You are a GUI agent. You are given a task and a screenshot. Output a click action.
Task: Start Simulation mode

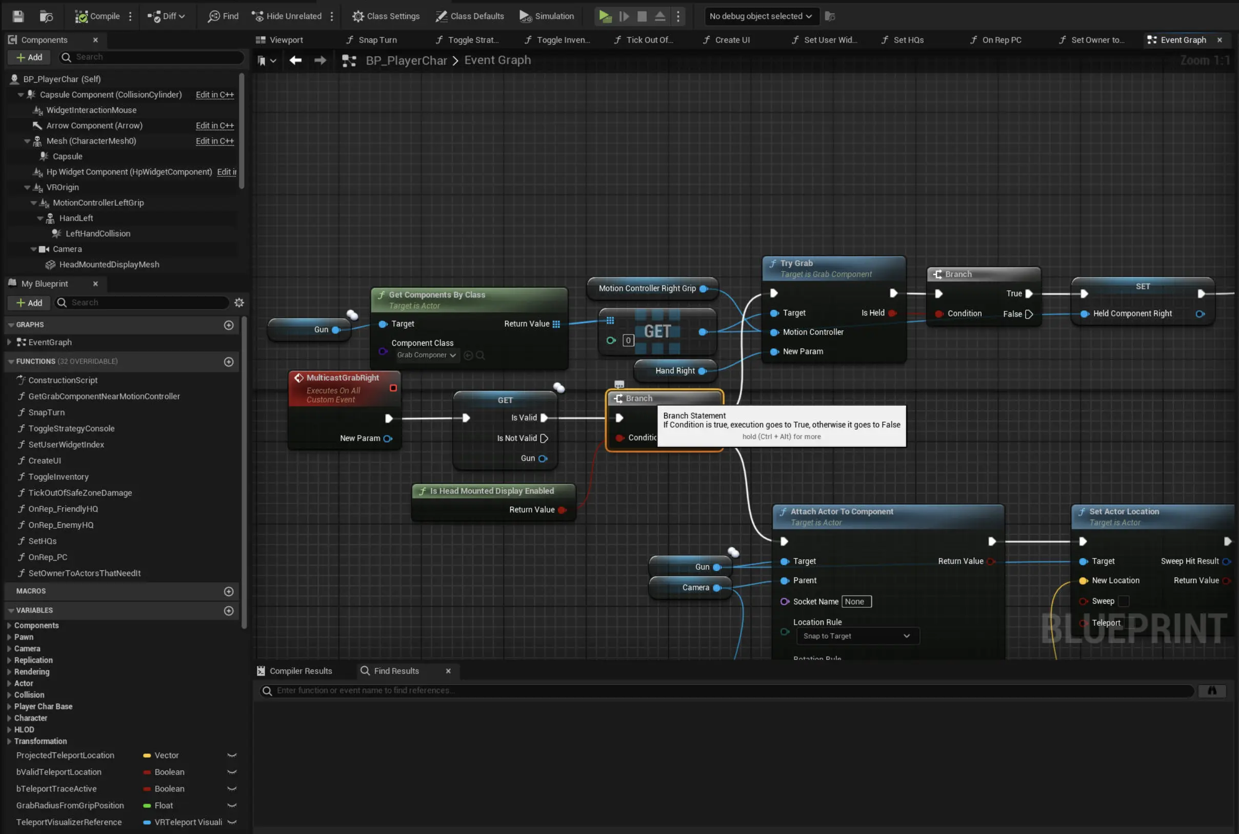click(x=547, y=16)
